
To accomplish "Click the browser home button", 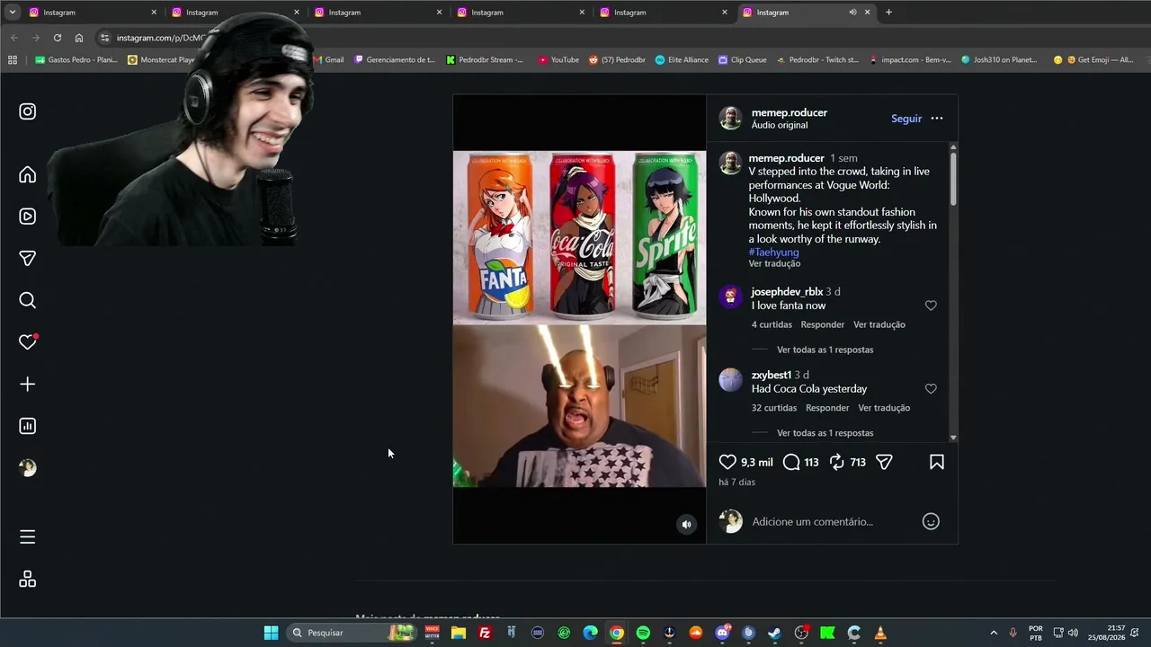I will point(79,38).
